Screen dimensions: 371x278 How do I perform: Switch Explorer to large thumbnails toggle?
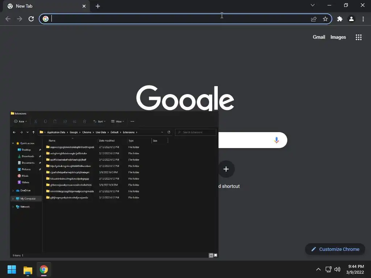coord(215,255)
